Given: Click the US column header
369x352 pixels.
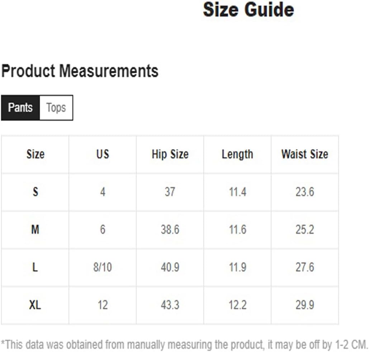Looking at the screenshot, I should click(x=103, y=154).
